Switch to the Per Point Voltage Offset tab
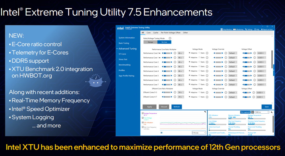285x156 pixels. pyautogui.click(x=170, y=33)
